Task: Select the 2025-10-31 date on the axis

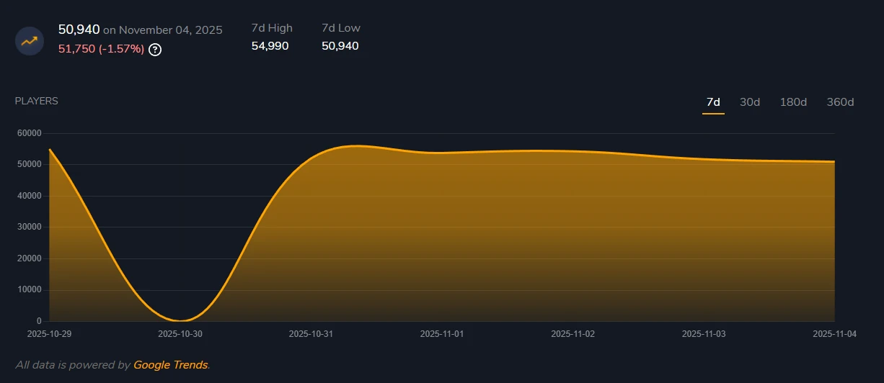Action: click(x=311, y=334)
